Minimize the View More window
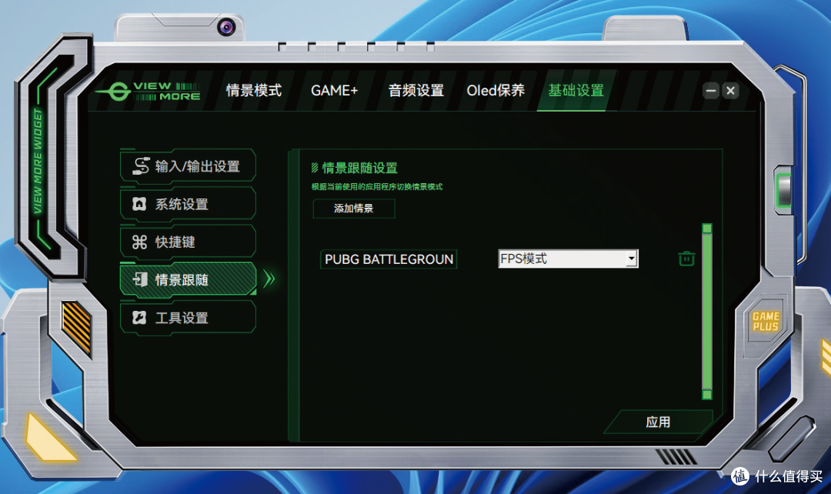This screenshot has height=494, width=831. tap(711, 91)
